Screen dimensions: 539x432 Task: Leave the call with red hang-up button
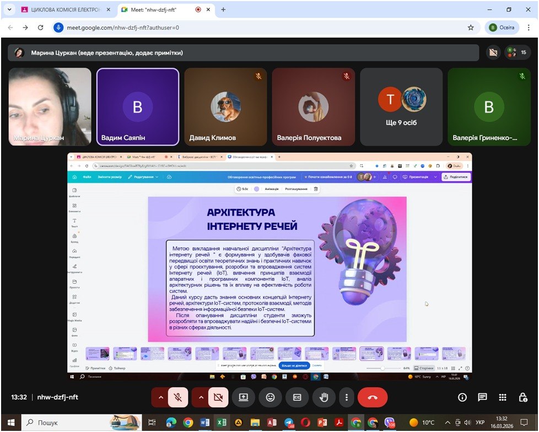tap(373, 397)
